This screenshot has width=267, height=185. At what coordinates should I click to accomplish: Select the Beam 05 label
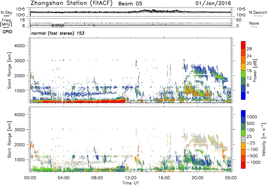[x=130, y=4]
